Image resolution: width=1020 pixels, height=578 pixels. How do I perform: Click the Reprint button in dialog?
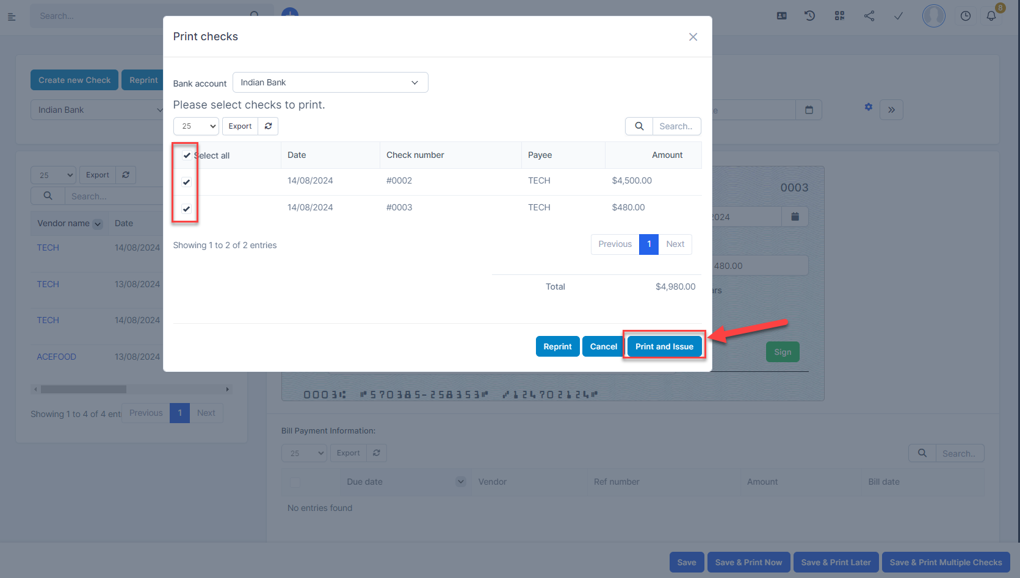pyautogui.click(x=557, y=346)
